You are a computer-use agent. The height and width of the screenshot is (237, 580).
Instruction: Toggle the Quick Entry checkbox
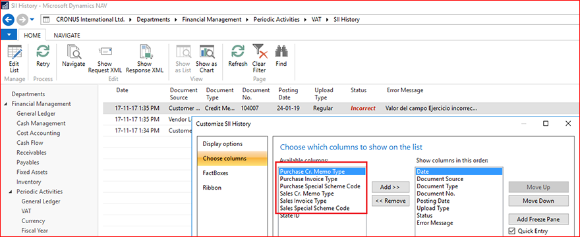(x=512, y=231)
